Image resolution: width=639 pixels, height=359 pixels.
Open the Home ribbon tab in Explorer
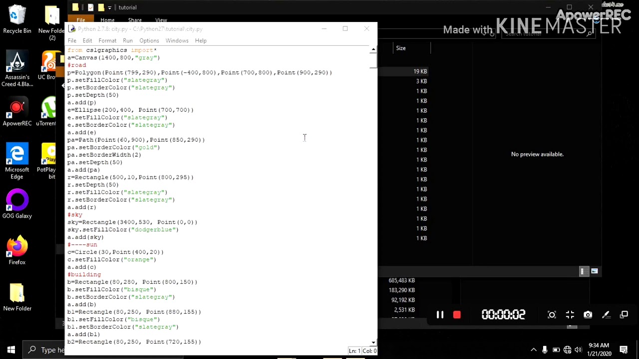(107, 20)
